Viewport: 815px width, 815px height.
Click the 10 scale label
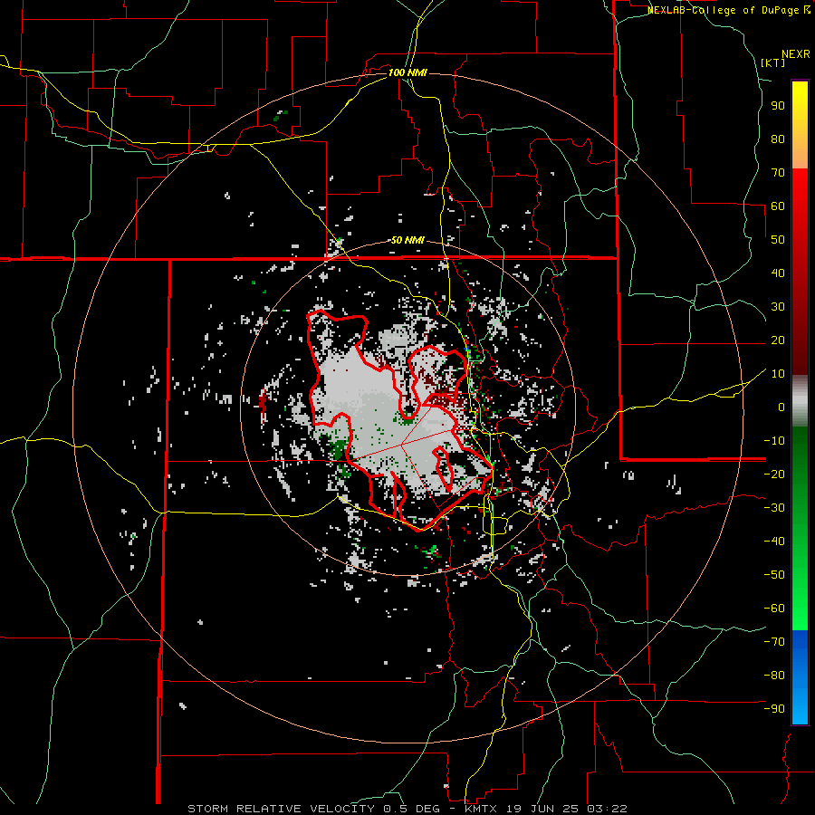coord(778,374)
